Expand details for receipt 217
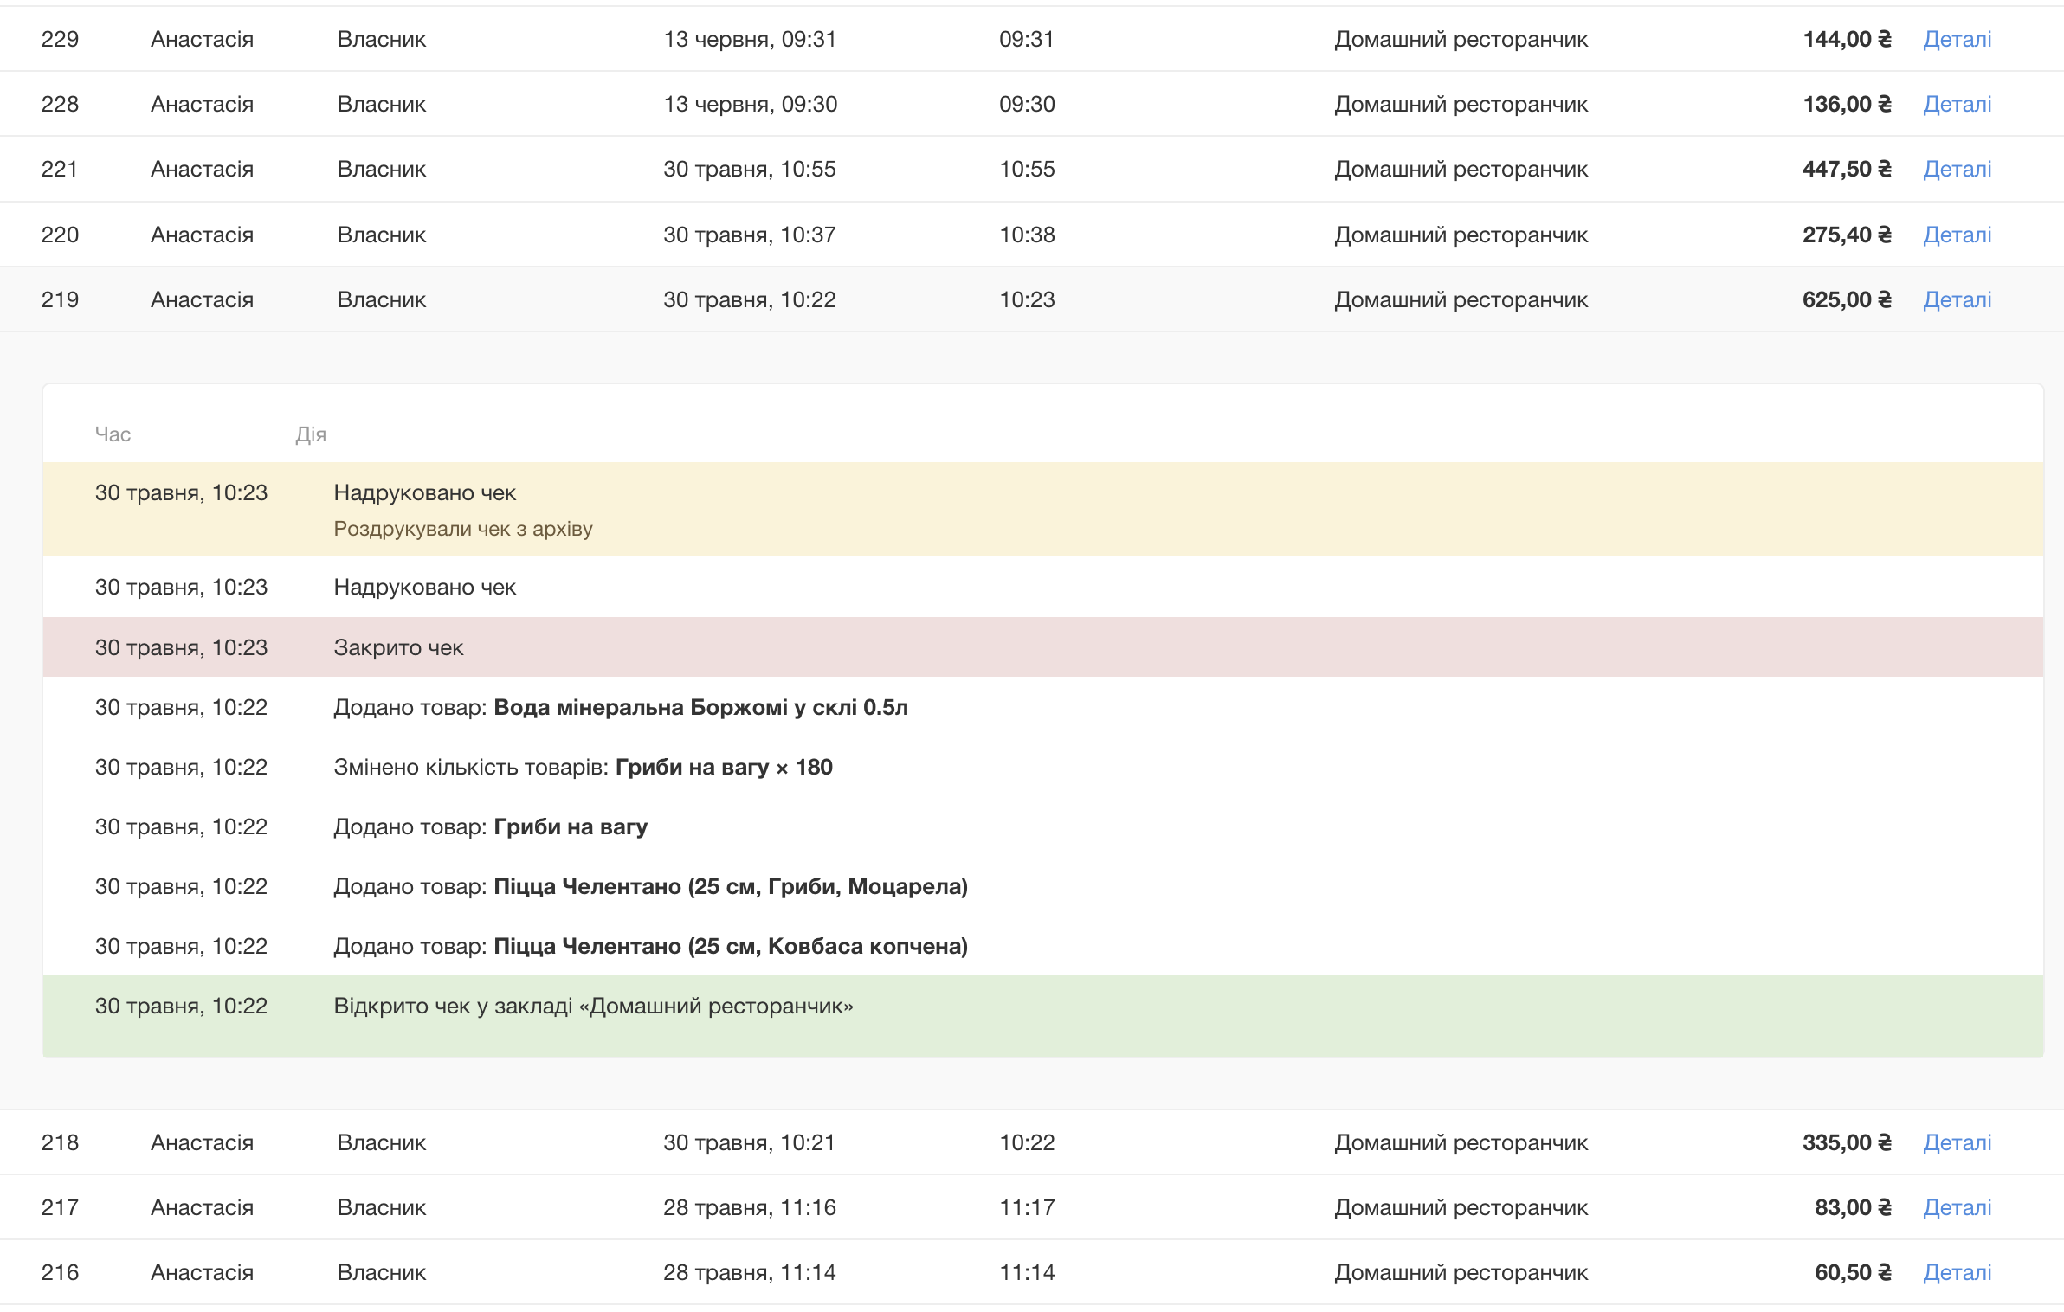 coord(1957,1207)
